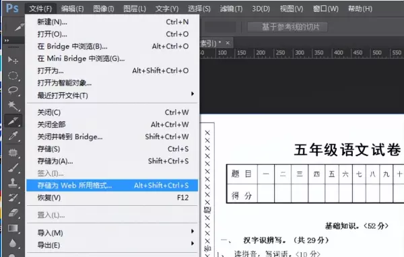Screen dimensions: 404x257
Task: Select the Eraser tool
Action: [x=13, y=213]
